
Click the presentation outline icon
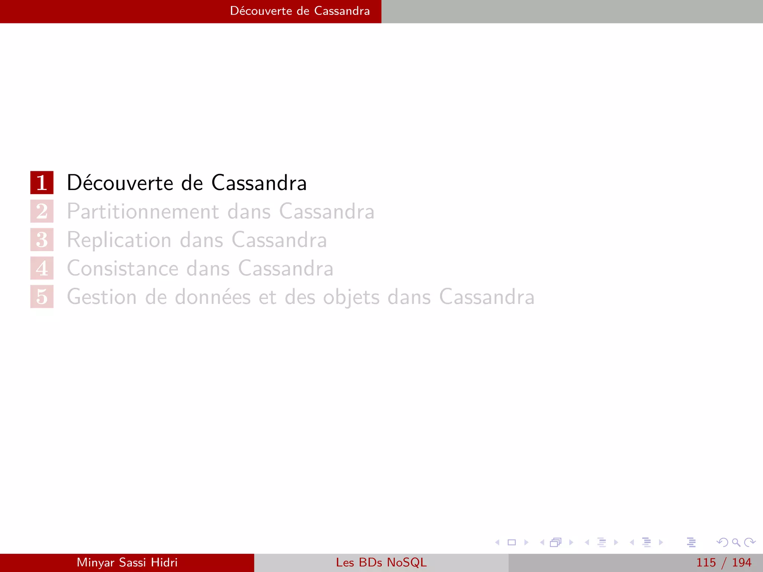[x=691, y=543]
